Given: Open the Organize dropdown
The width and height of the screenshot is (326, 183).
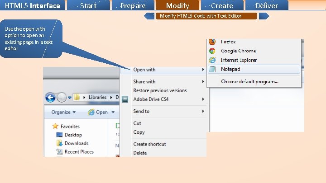Looking at the screenshot, I should point(63,112).
